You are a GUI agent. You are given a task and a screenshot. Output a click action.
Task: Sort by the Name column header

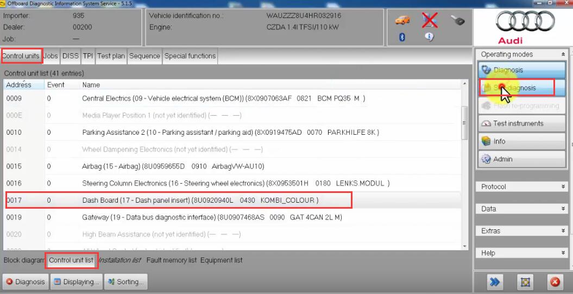(x=270, y=85)
